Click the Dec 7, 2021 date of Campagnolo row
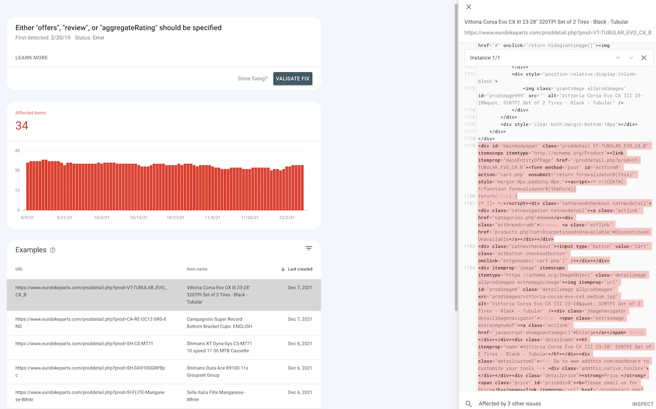This screenshot has width=656, height=409. click(300, 319)
